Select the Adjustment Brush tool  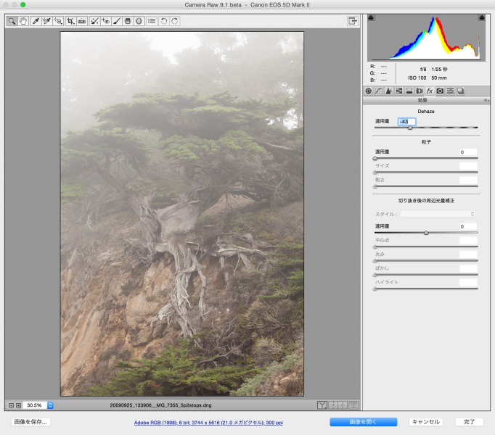point(116,21)
